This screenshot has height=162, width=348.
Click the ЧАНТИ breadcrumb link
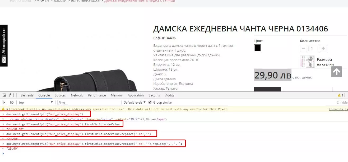pyautogui.click(x=43, y=1)
